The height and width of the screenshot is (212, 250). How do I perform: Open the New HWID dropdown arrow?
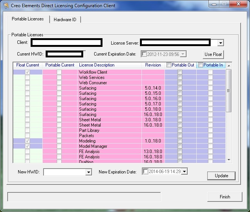click(89, 172)
